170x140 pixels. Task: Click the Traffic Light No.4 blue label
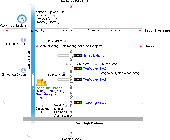click(x=95, y=103)
